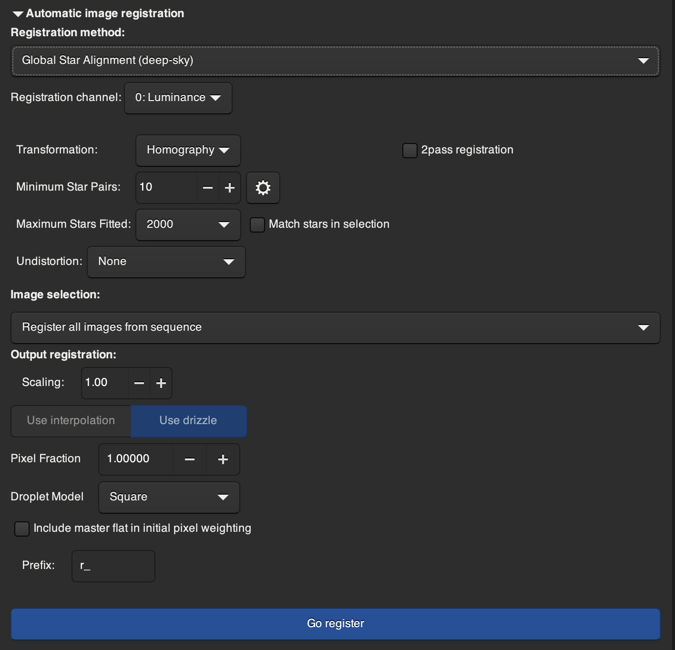Open Registration channel Luminance dropdown

(178, 98)
